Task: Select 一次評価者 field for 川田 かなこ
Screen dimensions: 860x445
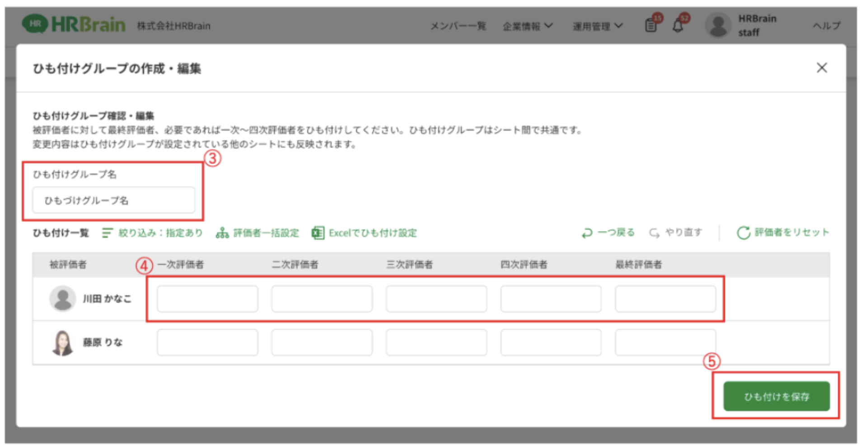Action: pos(207,299)
